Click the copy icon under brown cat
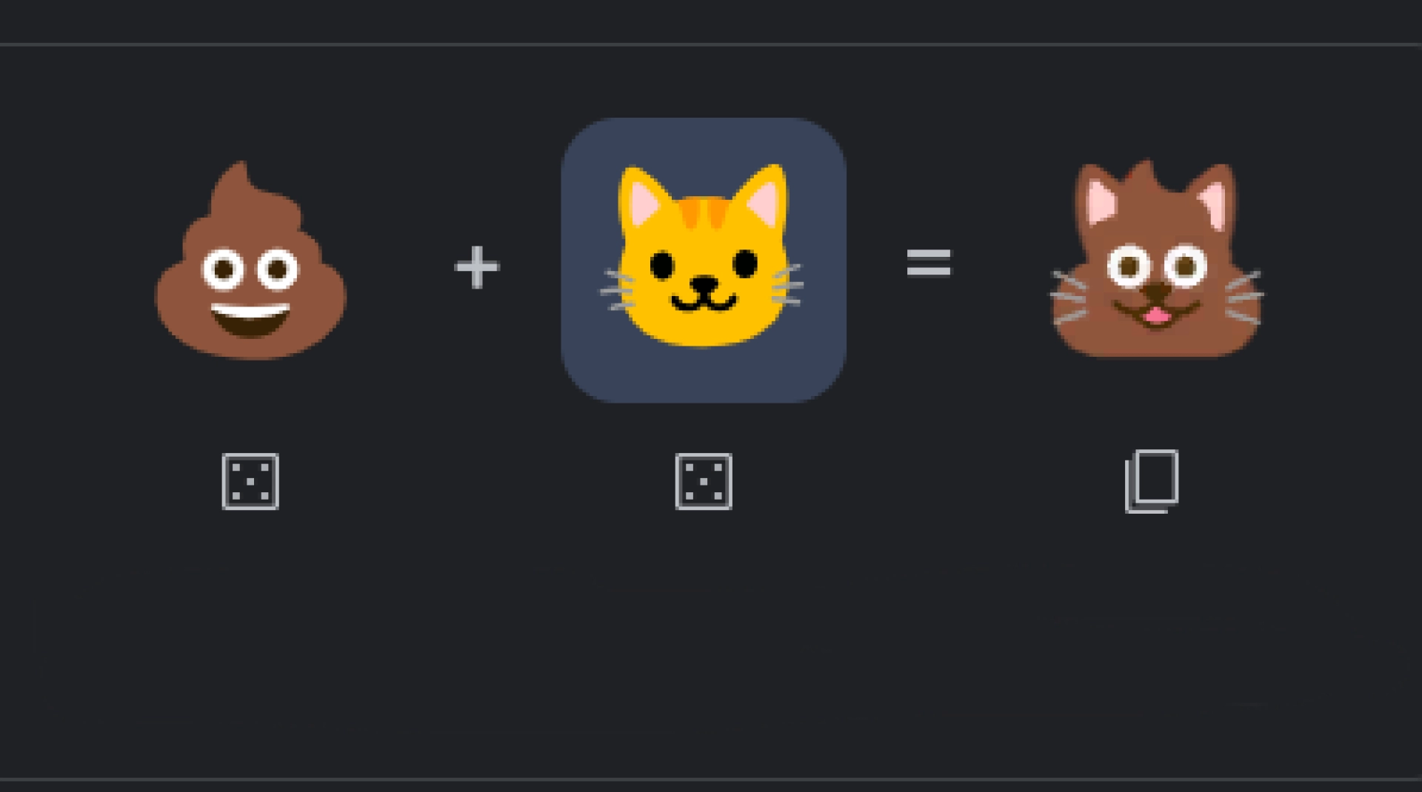This screenshot has width=1422, height=792. [x=1152, y=481]
